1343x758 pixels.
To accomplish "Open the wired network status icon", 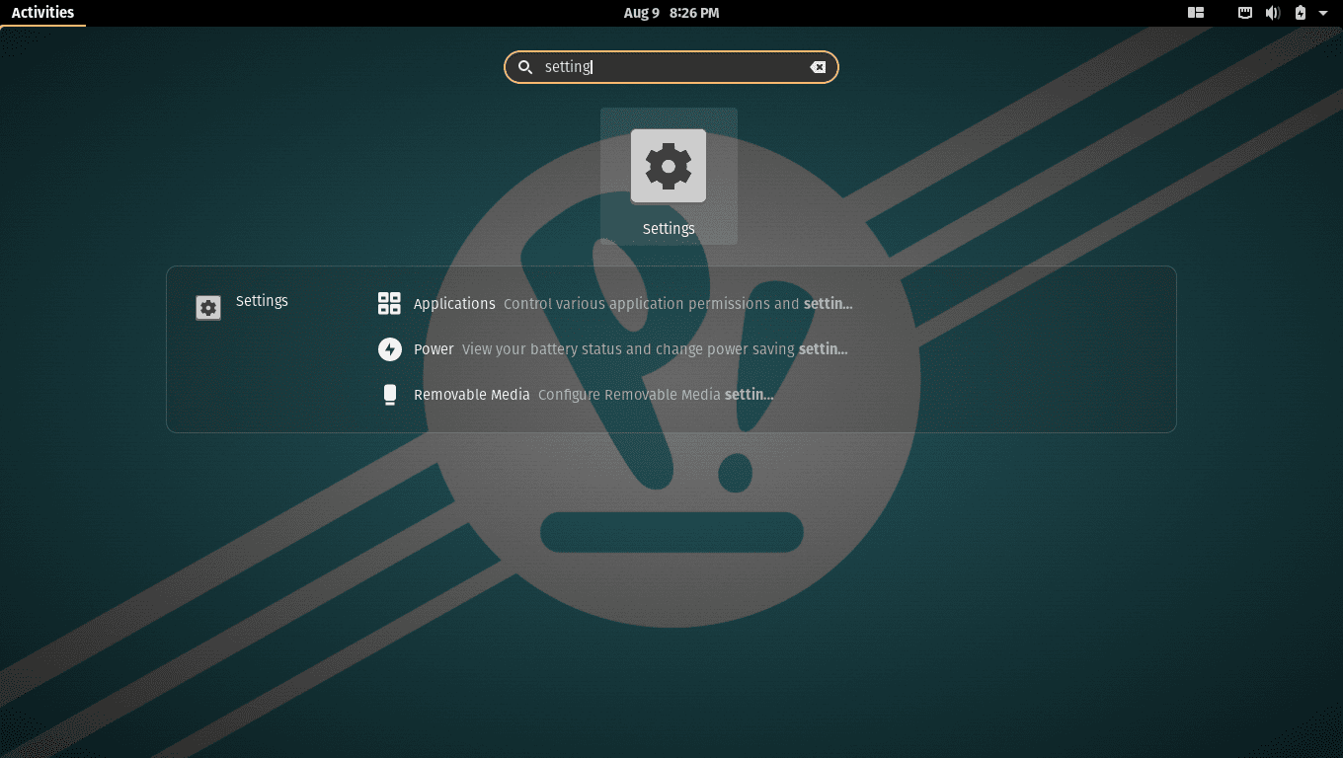I will pos(1246,13).
